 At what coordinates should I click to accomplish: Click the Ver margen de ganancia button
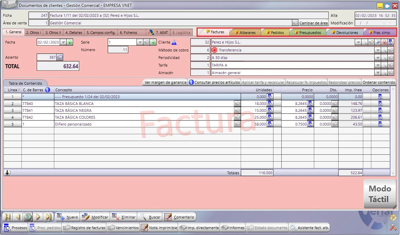(x=165, y=82)
